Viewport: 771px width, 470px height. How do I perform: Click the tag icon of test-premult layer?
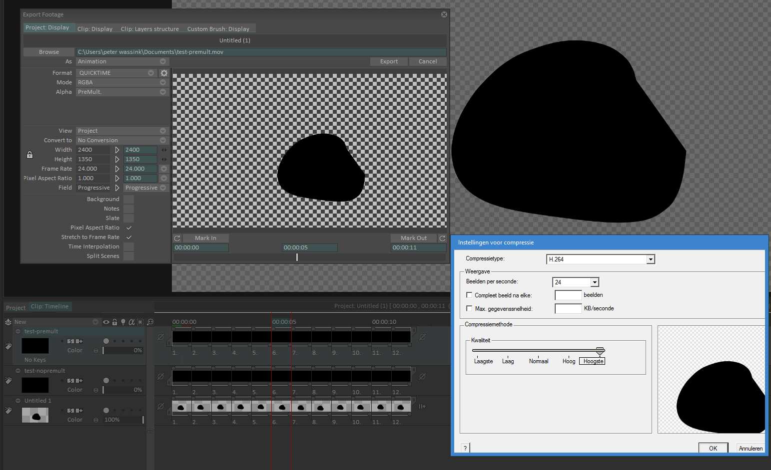(x=8, y=346)
